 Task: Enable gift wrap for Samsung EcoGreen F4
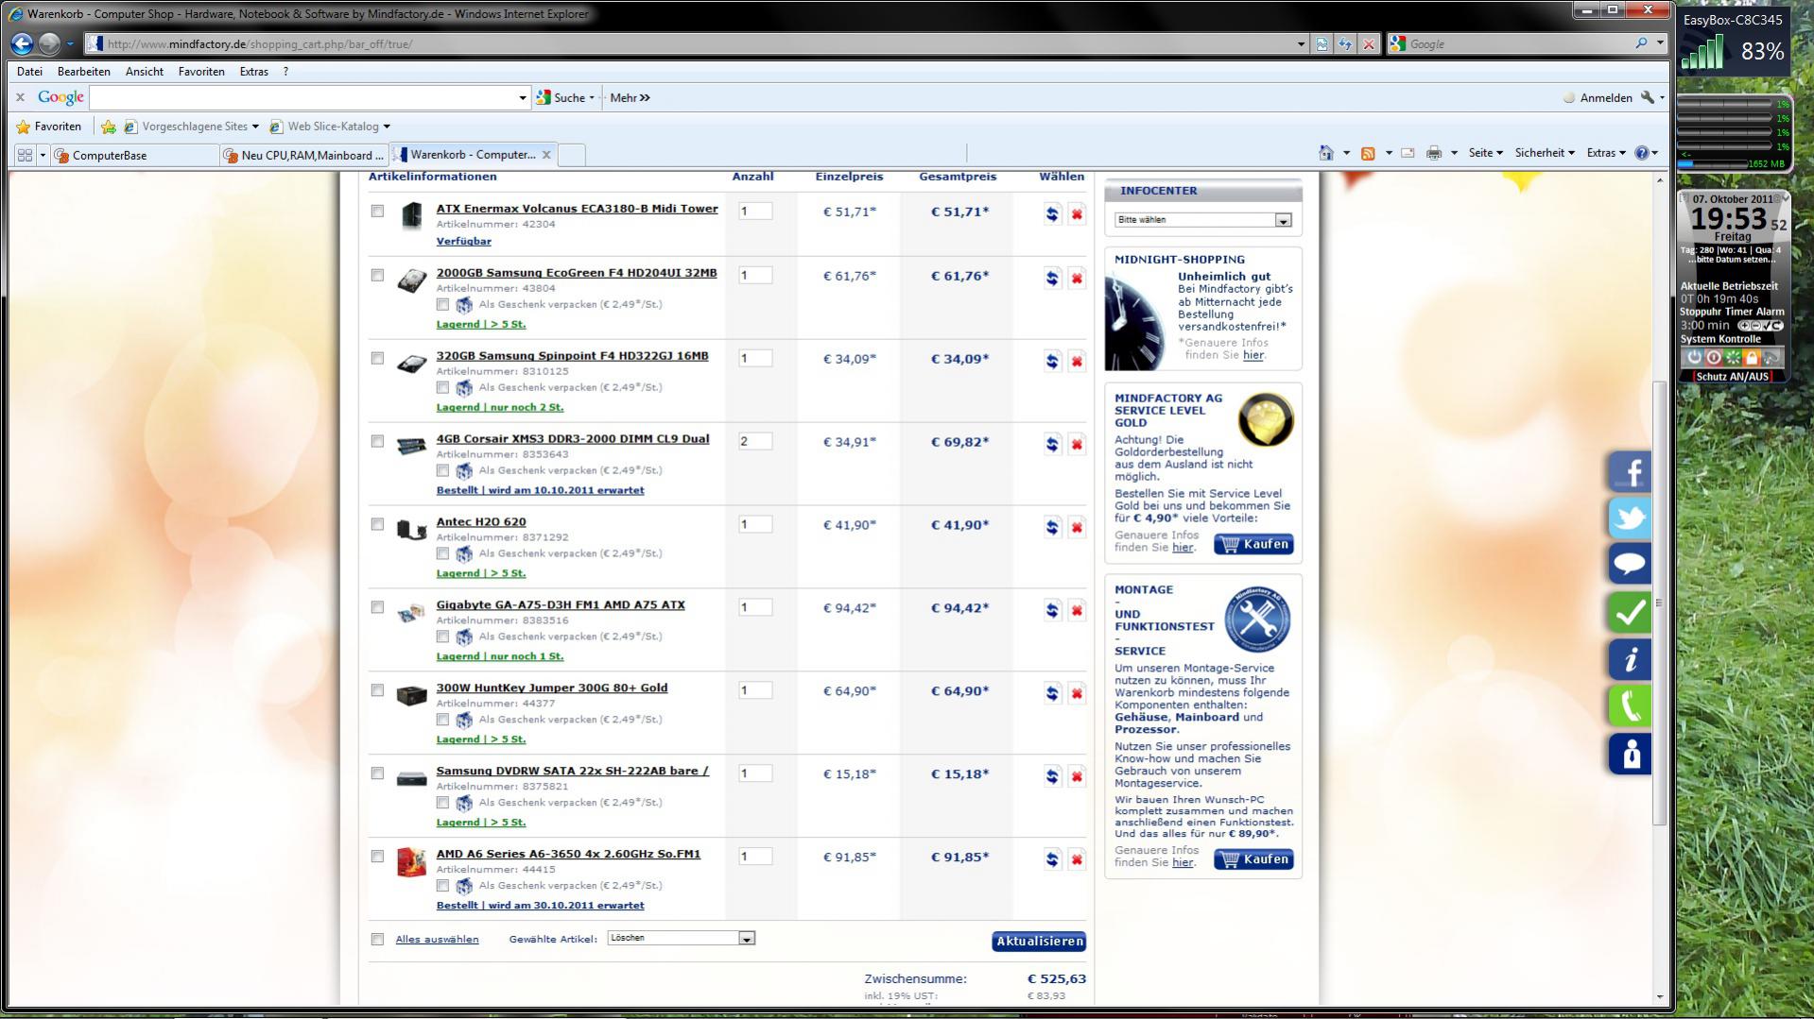(442, 304)
